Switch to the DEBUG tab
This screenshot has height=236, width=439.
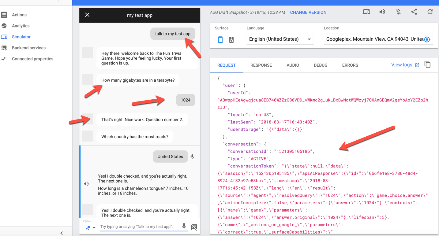tap(321, 65)
